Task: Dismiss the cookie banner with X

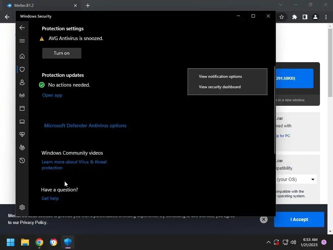Action: (x=263, y=219)
